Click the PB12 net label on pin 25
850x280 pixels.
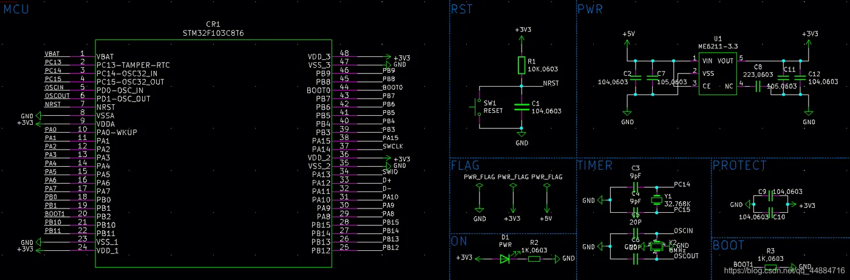coord(390,247)
